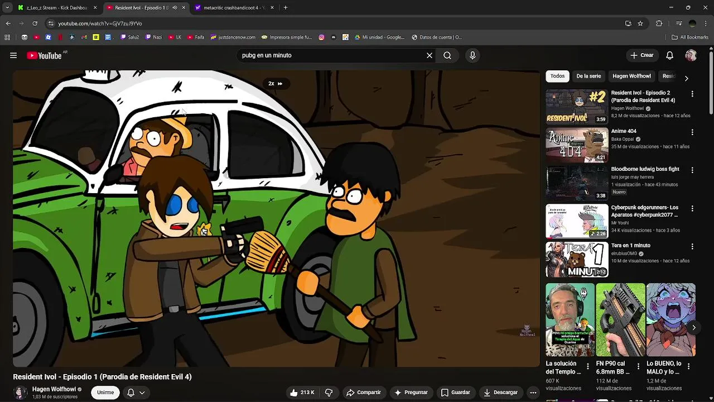Open more actions beside Descargar
Viewport: 714px width, 402px height.
click(x=533, y=393)
